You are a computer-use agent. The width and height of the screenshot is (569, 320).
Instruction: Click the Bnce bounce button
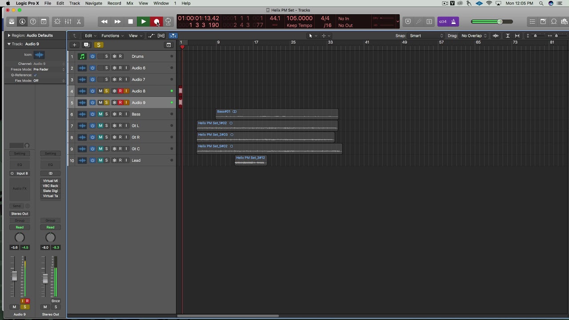[56, 301]
